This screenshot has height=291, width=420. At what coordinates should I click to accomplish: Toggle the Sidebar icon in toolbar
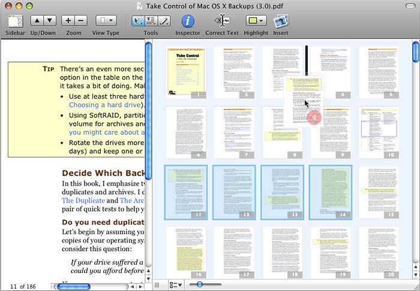click(15, 22)
